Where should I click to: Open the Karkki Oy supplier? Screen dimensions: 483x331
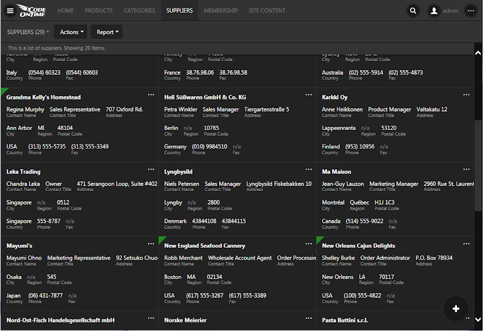coord(334,97)
